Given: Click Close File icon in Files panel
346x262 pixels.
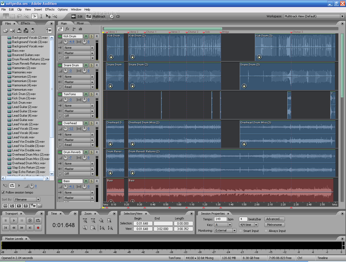Looking at the screenshot, I should click(x=12, y=31).
